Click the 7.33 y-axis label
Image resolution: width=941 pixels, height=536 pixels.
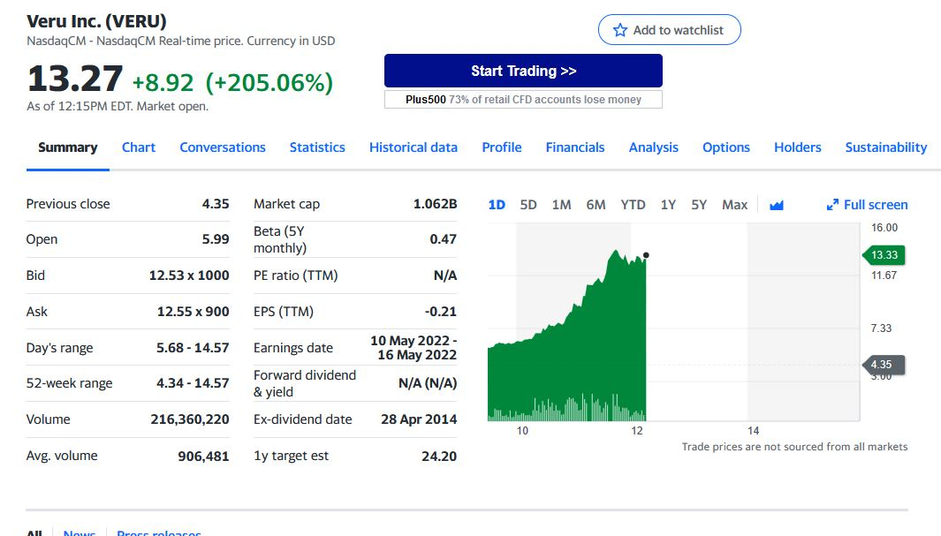pyautogui.click(x=881, y=328)
